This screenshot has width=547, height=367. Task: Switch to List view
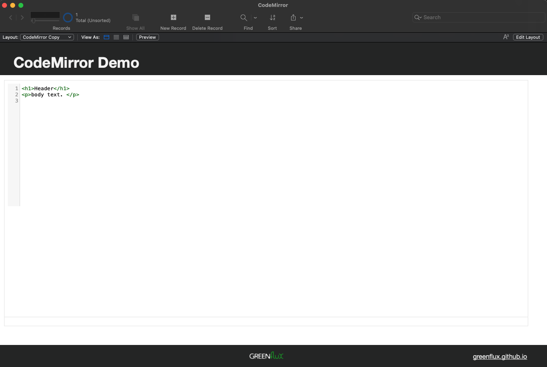coord(116,37)
